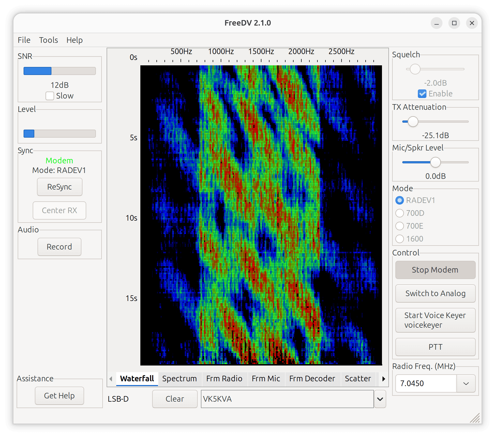Choose the 1600 mode option
This screenshot has height=437, width=495.
point(399,239)
